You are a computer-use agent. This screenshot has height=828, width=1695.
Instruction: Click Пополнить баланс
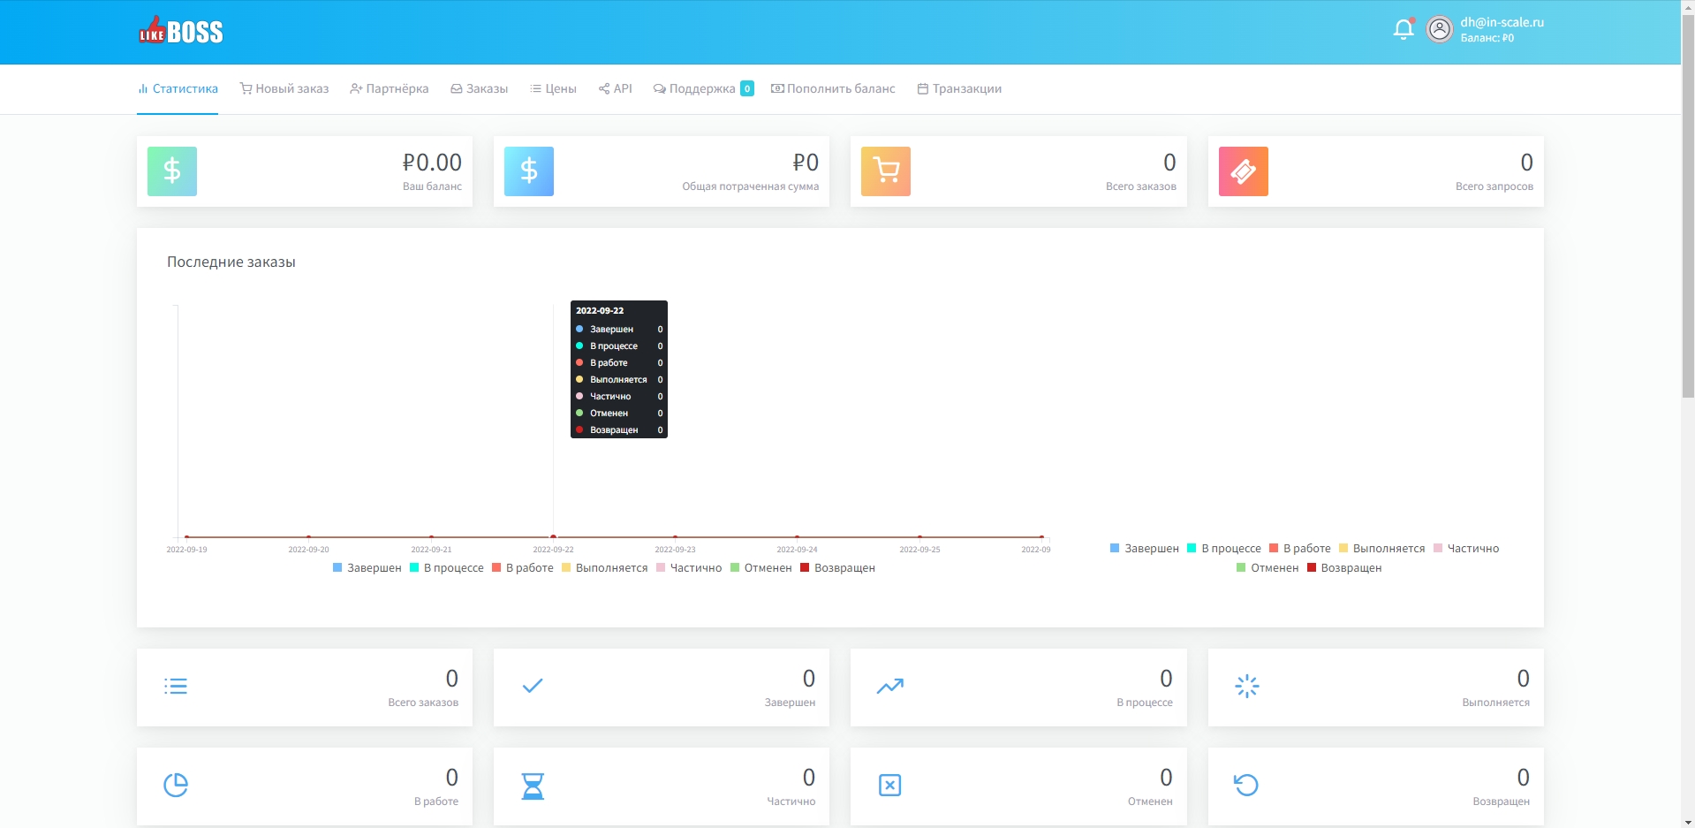pyautogui.click(x=833, y=88)
